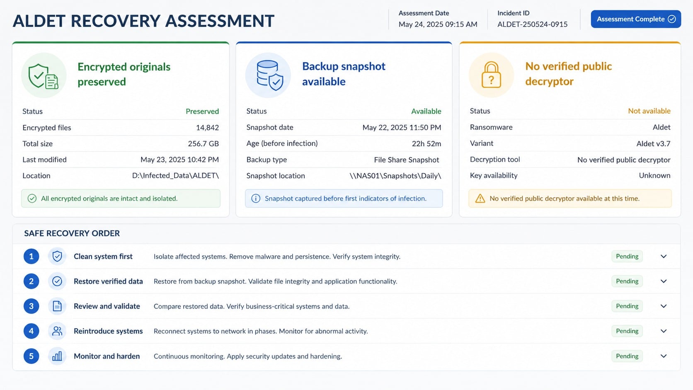Click the Clean system first step title
The height and width of the screenshot is (390, 693).
103,257
